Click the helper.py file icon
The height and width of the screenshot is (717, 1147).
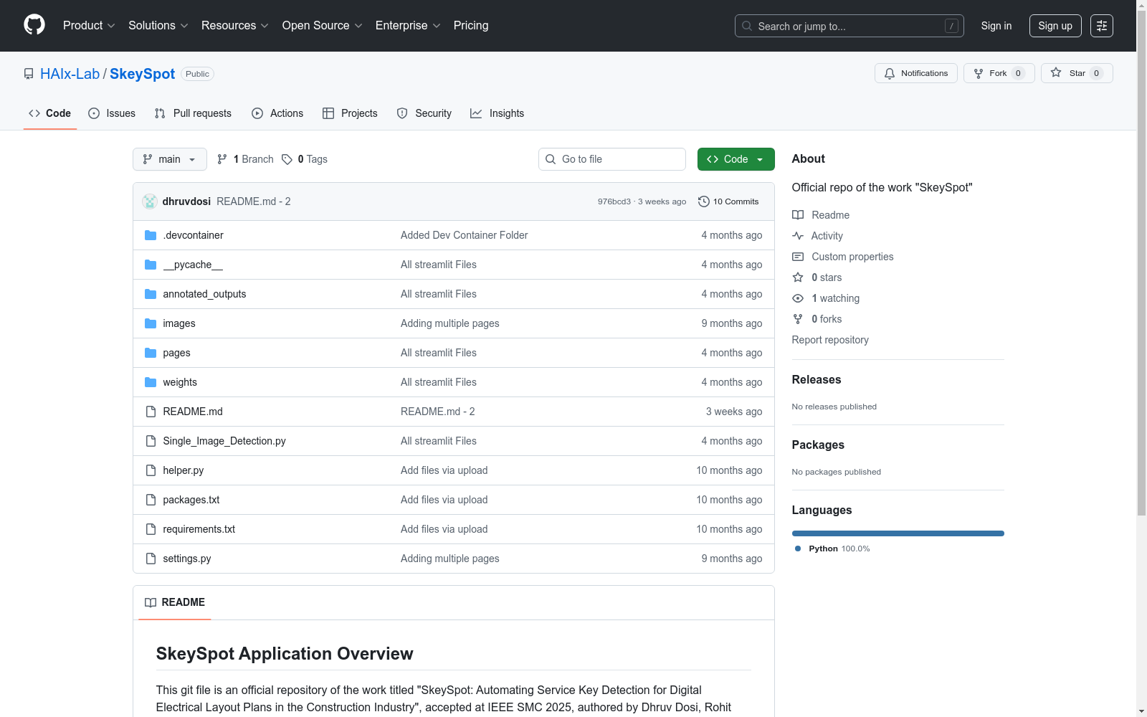point(151,470)
